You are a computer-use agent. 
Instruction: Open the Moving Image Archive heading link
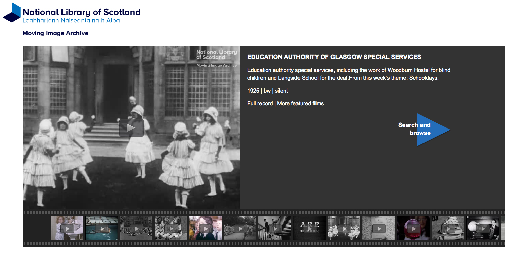tap(55, 33)
